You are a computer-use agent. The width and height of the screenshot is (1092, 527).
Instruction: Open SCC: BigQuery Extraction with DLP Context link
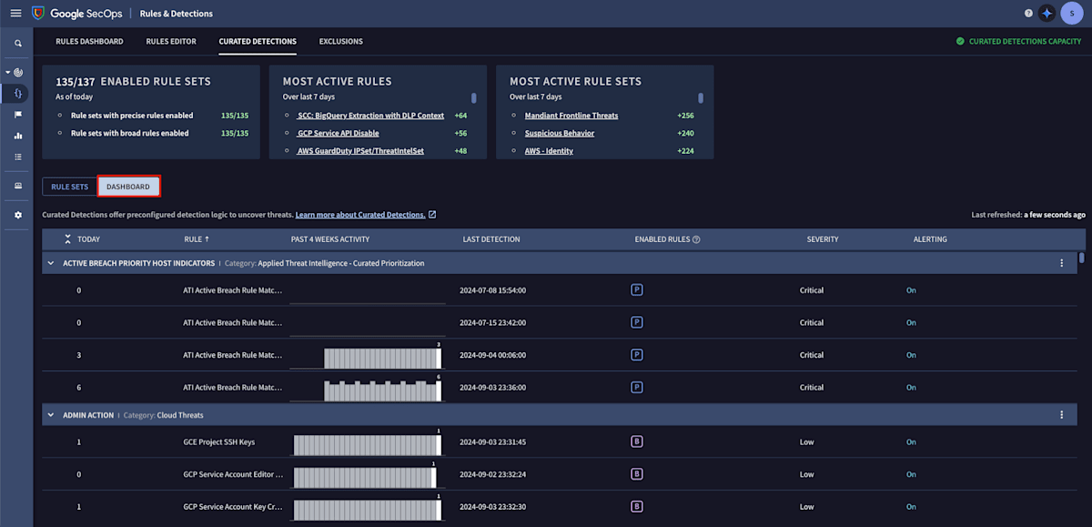click(x=370, y=116)
